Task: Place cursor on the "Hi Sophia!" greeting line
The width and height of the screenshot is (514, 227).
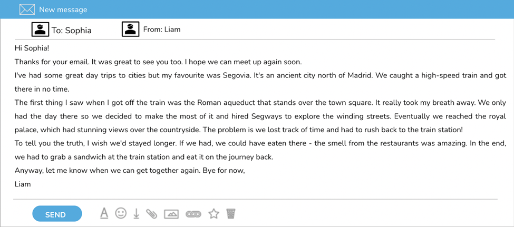Action: click(x=32, y=48)
